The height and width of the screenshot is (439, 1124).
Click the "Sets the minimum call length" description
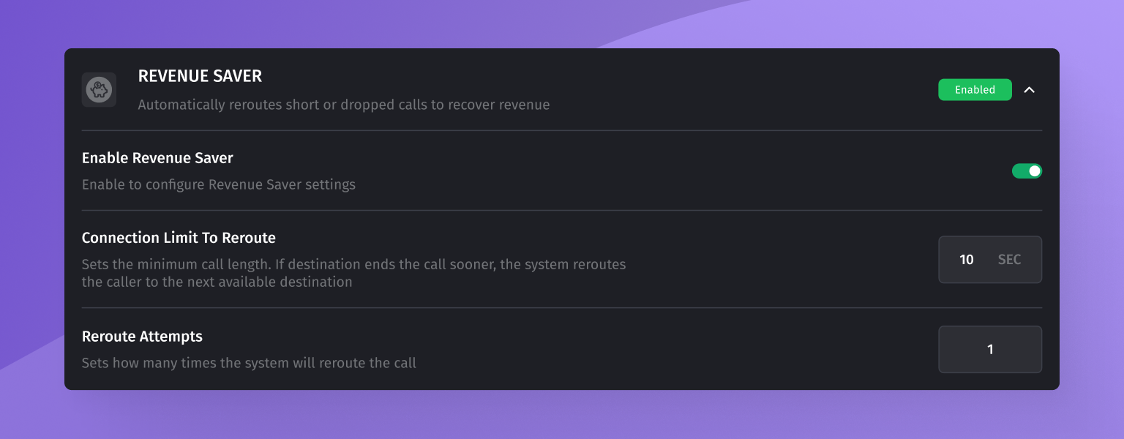(353, 264)
